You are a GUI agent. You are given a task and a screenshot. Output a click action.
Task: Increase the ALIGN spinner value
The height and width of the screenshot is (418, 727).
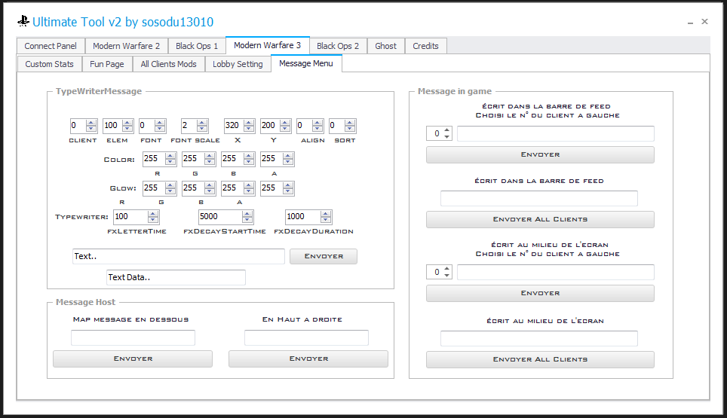(x=317, y=123)
